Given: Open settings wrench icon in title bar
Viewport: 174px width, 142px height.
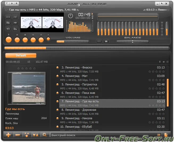Looking at the screenshot, I should [x=12, y=3].
